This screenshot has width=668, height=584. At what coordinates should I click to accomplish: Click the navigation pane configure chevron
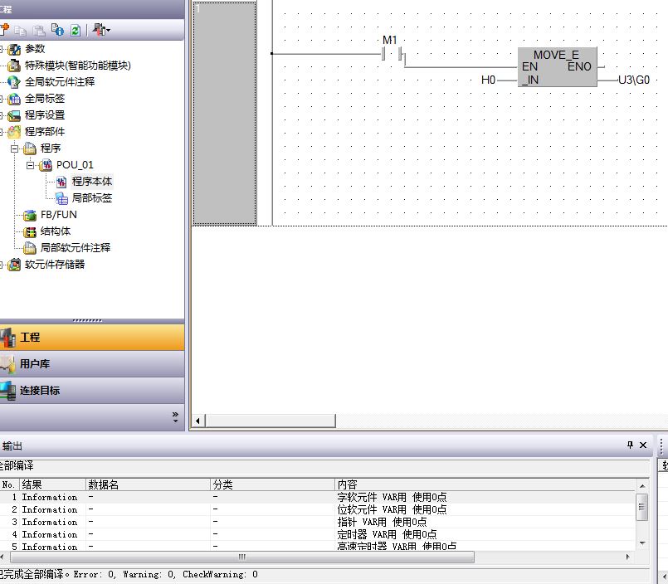click(x=175, y=416)
